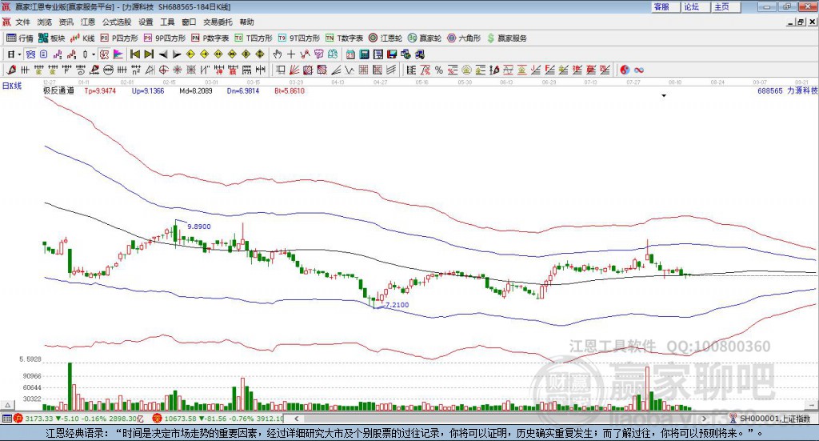This screenshot has width=819, height=441.
Task: Click the 极反通道 indicator label
Action: tap(58, 90)
